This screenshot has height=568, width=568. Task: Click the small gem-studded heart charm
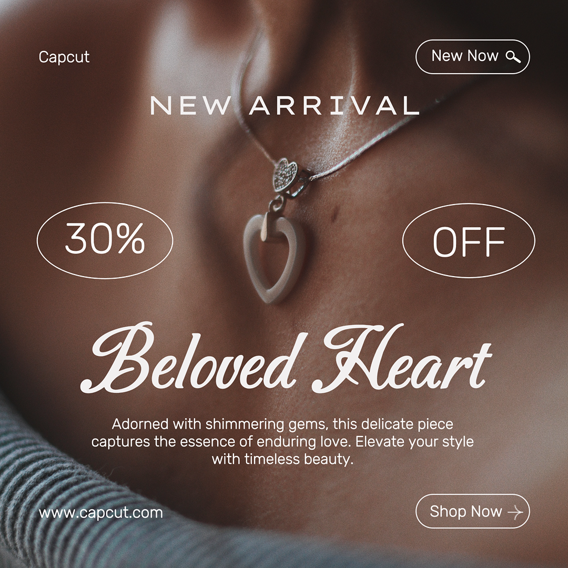pyautogui.click(x=285, y=175)
